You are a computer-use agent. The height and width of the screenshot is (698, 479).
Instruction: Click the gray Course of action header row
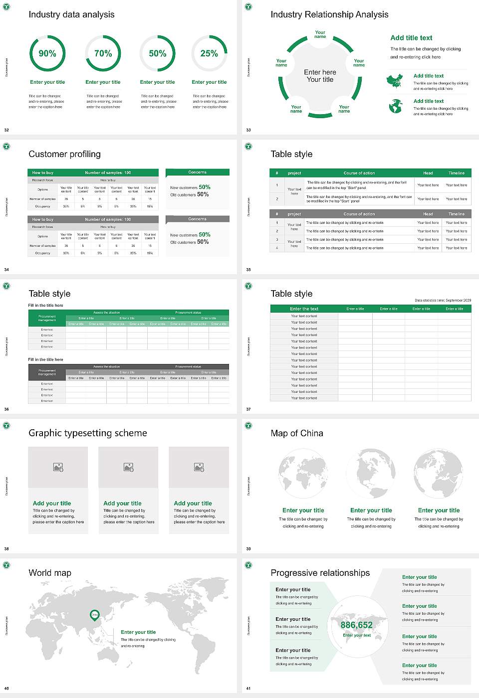pos(359,214)
